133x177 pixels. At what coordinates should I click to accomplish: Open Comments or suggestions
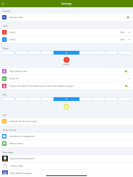pos(66,136)
